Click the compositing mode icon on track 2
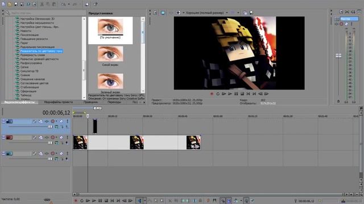This screenshot has height=204, width=364. tap(57, 143)
